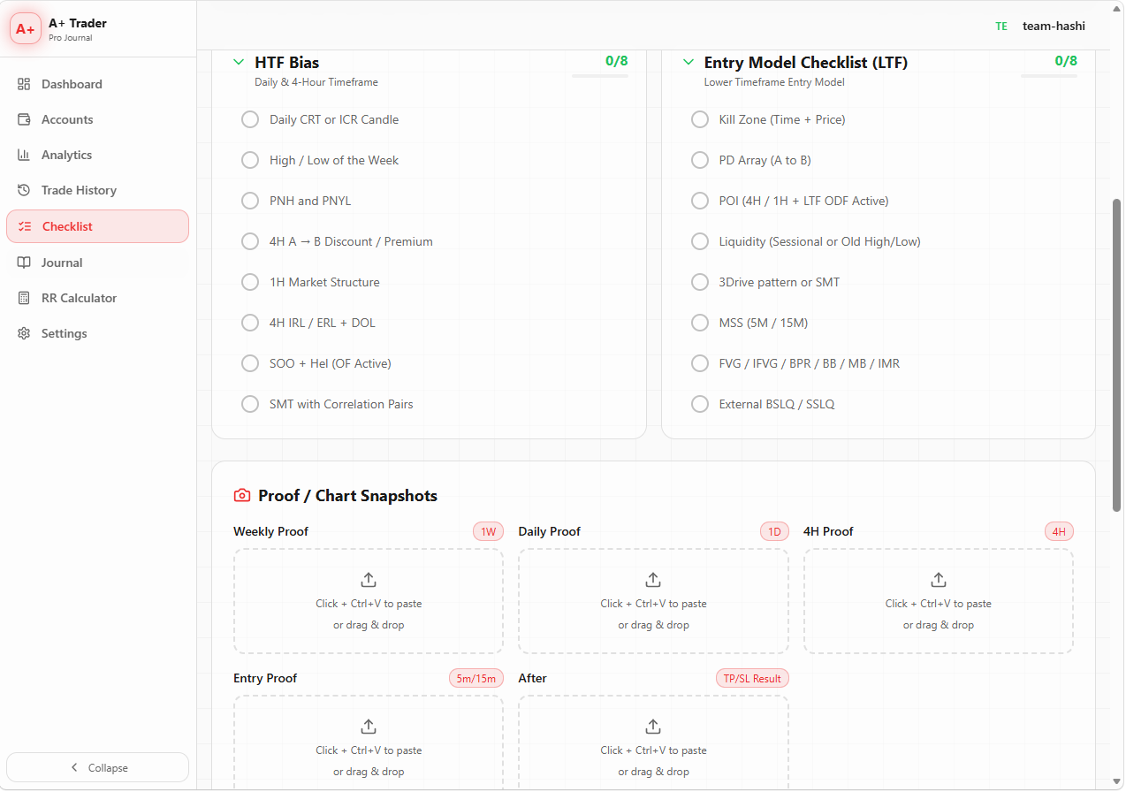Image resolution: width=1126 pixels, height=792 pixels.
Task: Click the team-hashi account name
Action: pyautogui.click(x=1054, y=27)
